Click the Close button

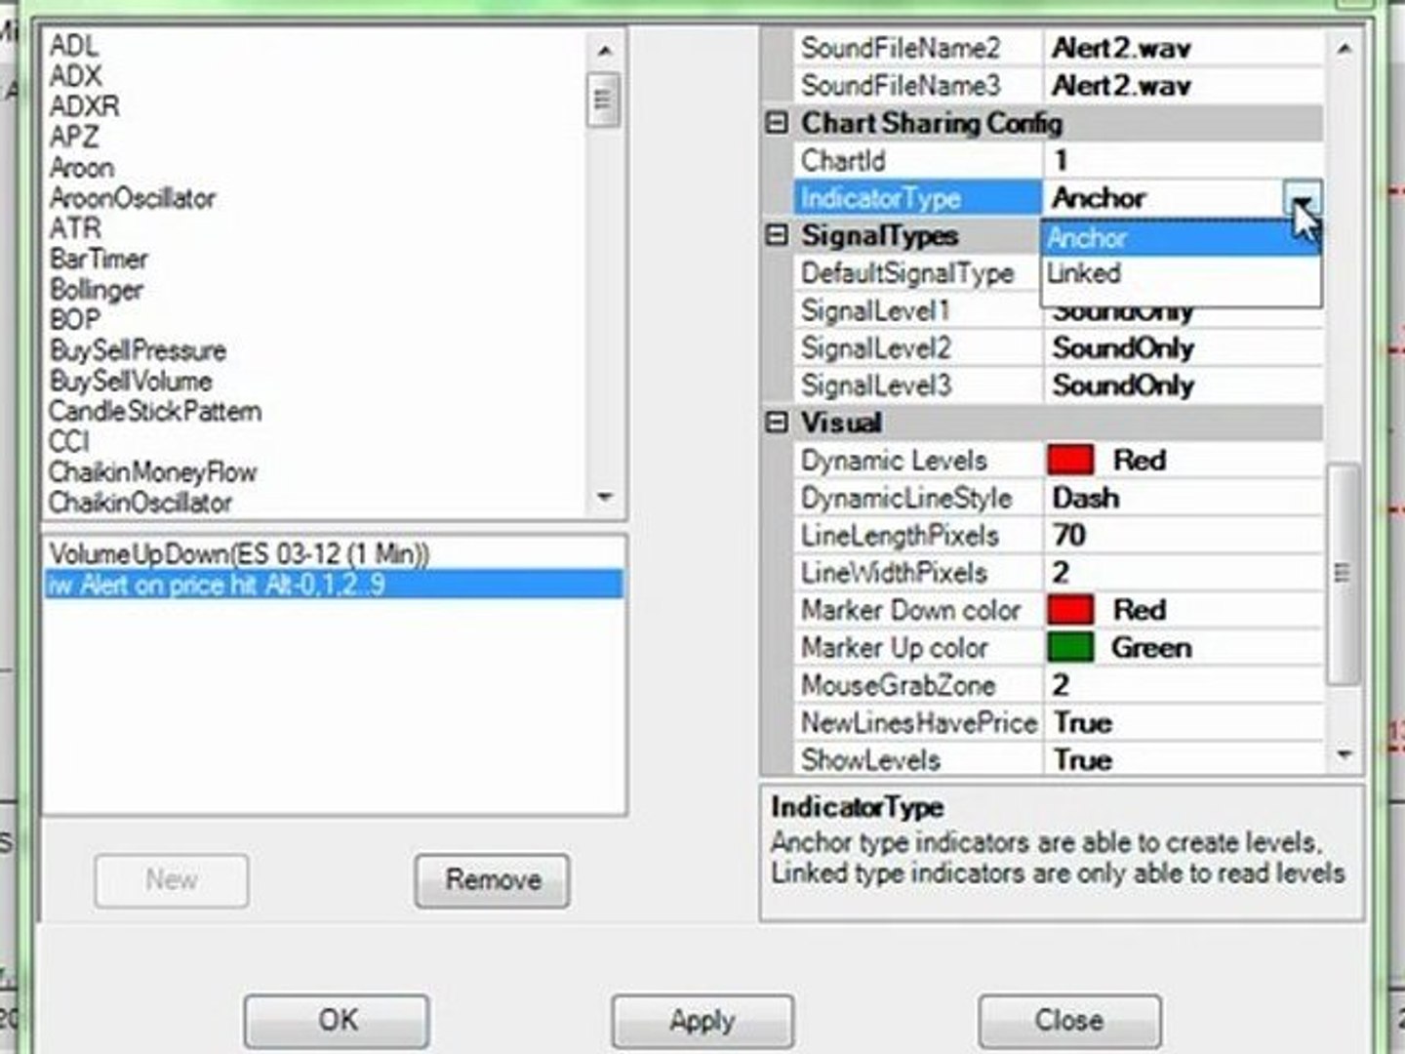point(1069,1021)
